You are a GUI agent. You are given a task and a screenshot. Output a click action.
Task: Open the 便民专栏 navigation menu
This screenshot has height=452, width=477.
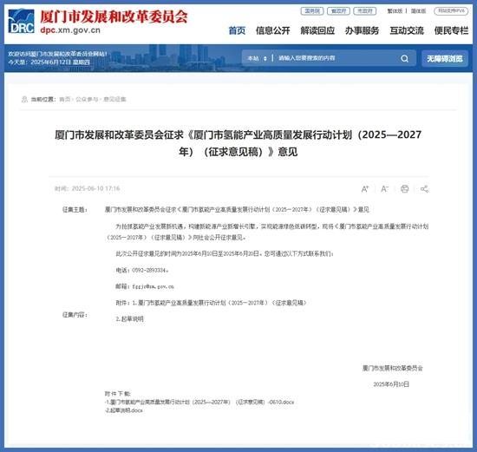click(x=451, y=30)
